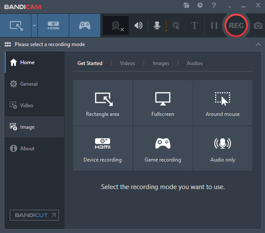
Task: Click the pause recording button
Action: (x=214, y=25)
